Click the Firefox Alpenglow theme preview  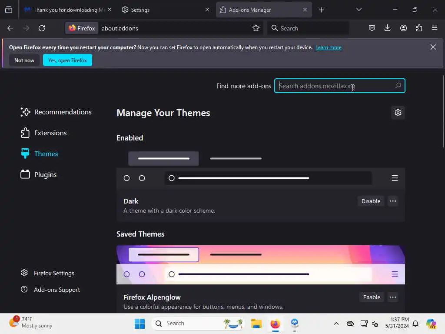click(x=261, y=265)
